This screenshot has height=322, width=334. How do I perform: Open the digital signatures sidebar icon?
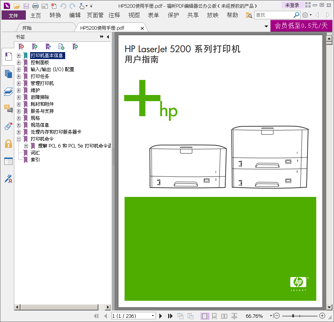click(8, 179)
